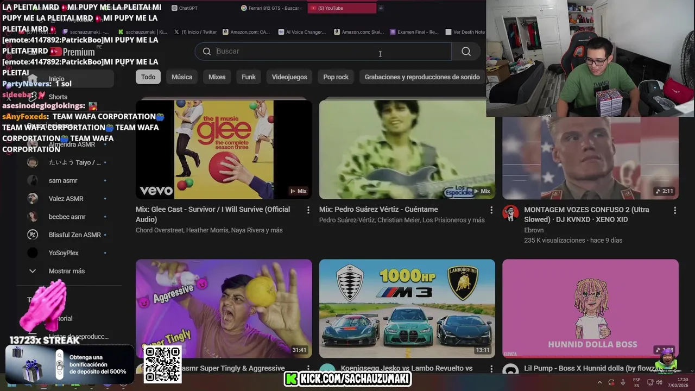Viewport: 695px width, 391px height.
Task: Open the Amazon.com: Skel bookmark
Action: tap(359, 32)
